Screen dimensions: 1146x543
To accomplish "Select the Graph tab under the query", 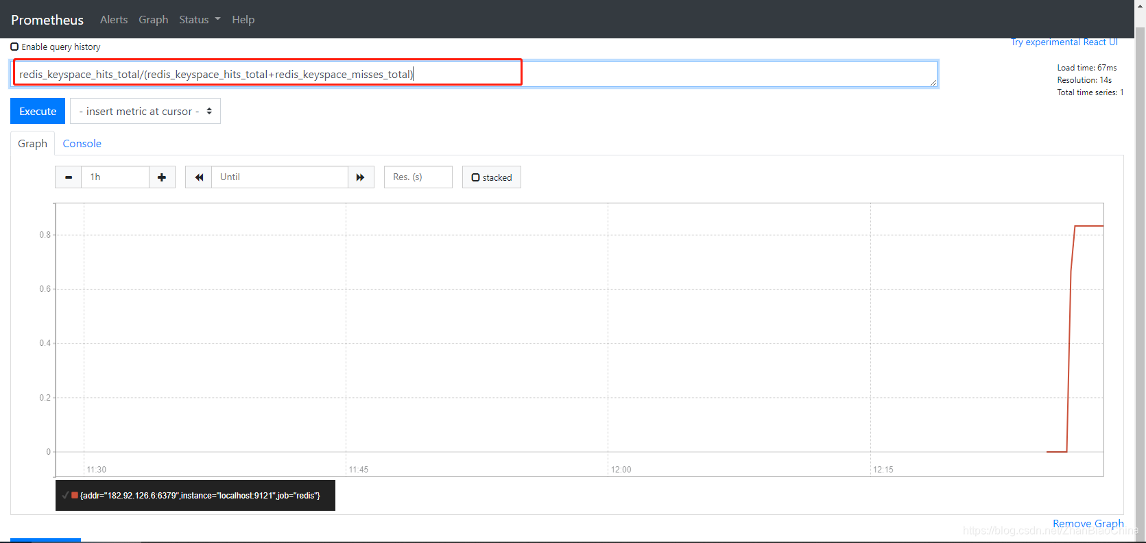I will point(32,144).
